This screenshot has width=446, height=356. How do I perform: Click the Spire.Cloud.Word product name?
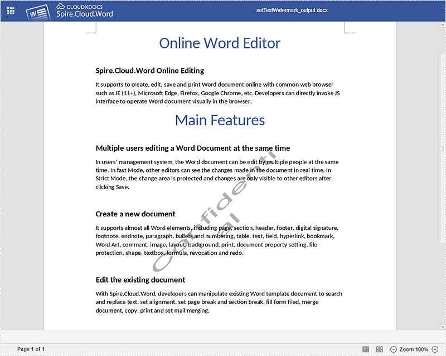85,14
